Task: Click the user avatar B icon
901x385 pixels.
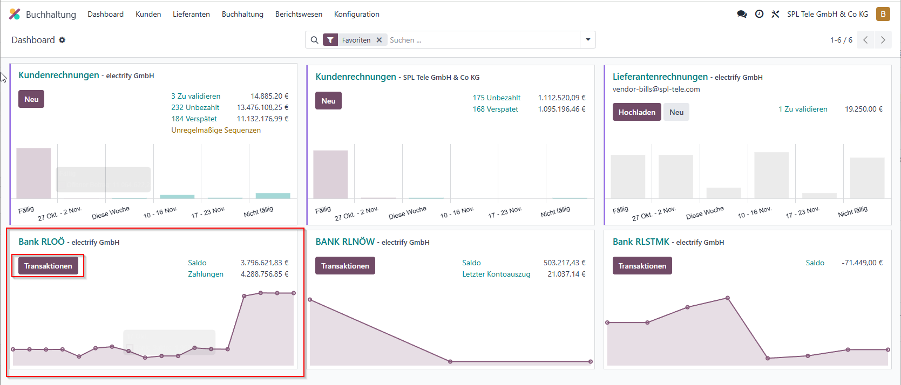Action: [x=883, y=14]
